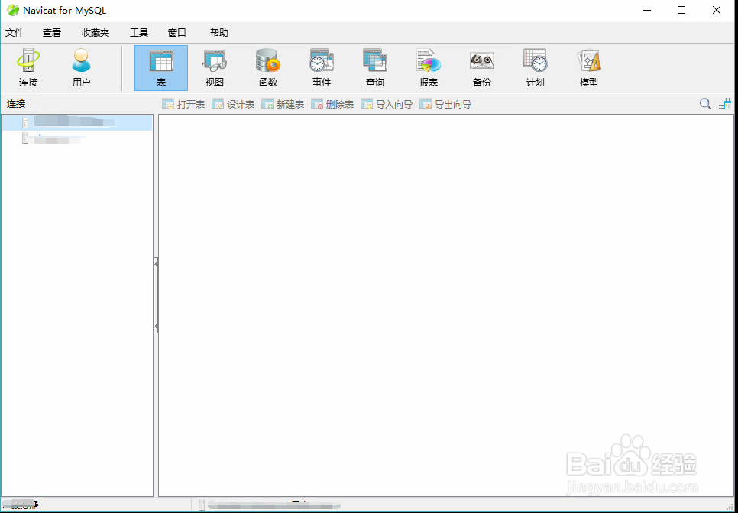This screenshot has height=513, width=738.
Task: Open the 查看 (View) menu
Action: click(52, 33)
